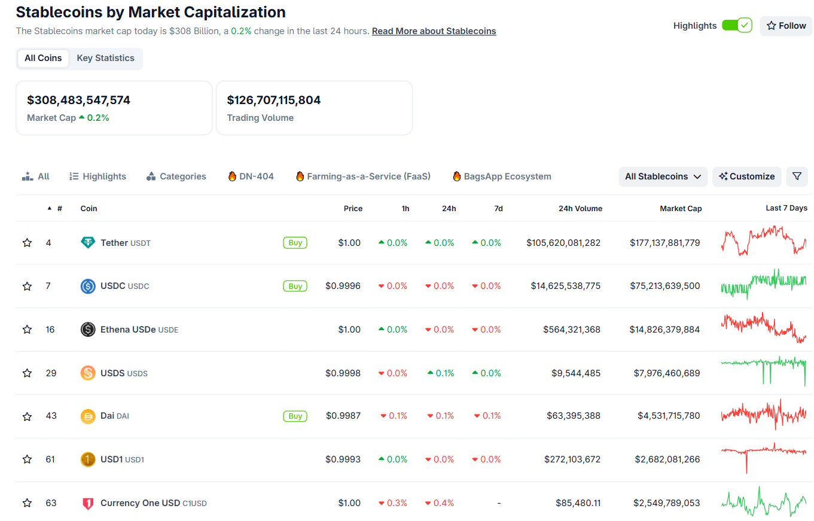Click the Tether coin logo
Image resolution: width=814 pixels, height=521 pixels.
click(x=88, y=242)
